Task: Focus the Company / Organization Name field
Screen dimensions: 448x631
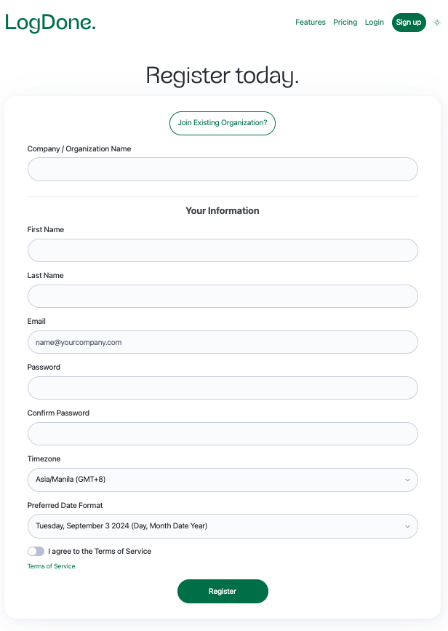Action: (x=223, y=169)
